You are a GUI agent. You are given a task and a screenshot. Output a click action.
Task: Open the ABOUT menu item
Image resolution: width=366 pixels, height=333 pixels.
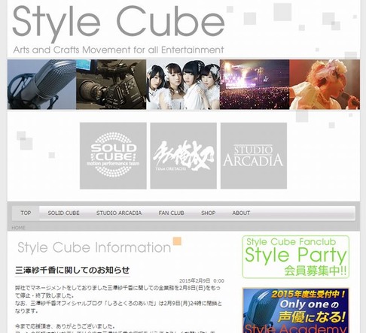click(241, 213)
